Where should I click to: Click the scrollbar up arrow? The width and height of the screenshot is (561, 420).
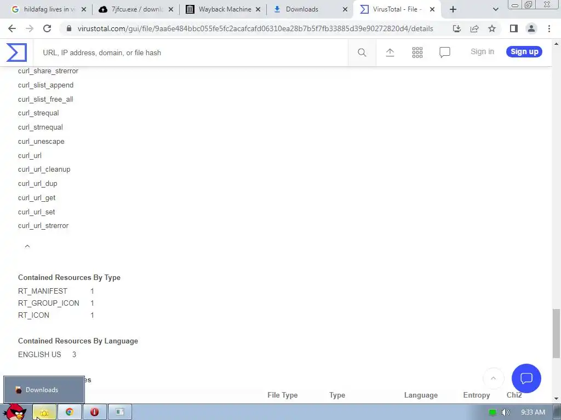coord(556,44)
